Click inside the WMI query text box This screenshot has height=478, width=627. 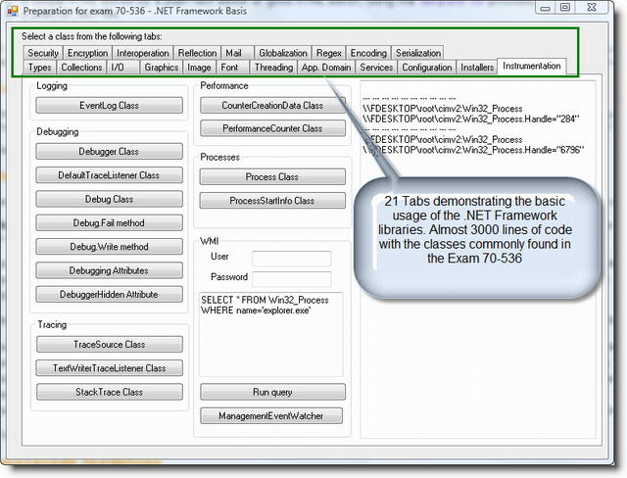271,335
